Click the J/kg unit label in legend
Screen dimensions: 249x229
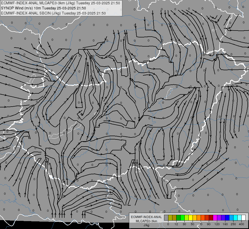(147, 225)
